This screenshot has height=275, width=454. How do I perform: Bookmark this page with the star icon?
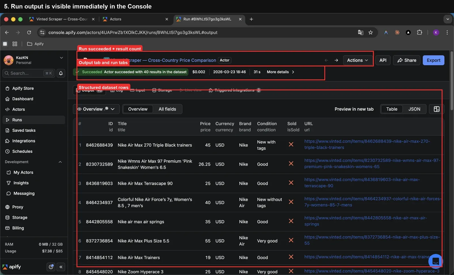[371, 32]
